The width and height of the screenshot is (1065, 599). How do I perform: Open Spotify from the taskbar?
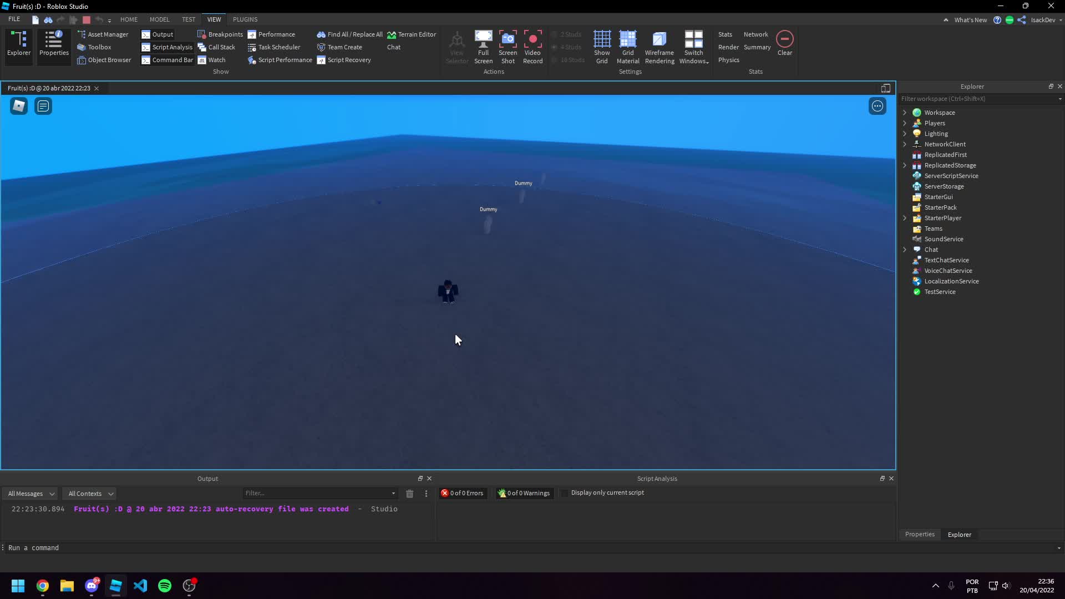165,586
